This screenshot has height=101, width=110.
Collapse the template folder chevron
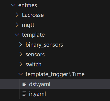pyautogui.click(x=17, y=35)
